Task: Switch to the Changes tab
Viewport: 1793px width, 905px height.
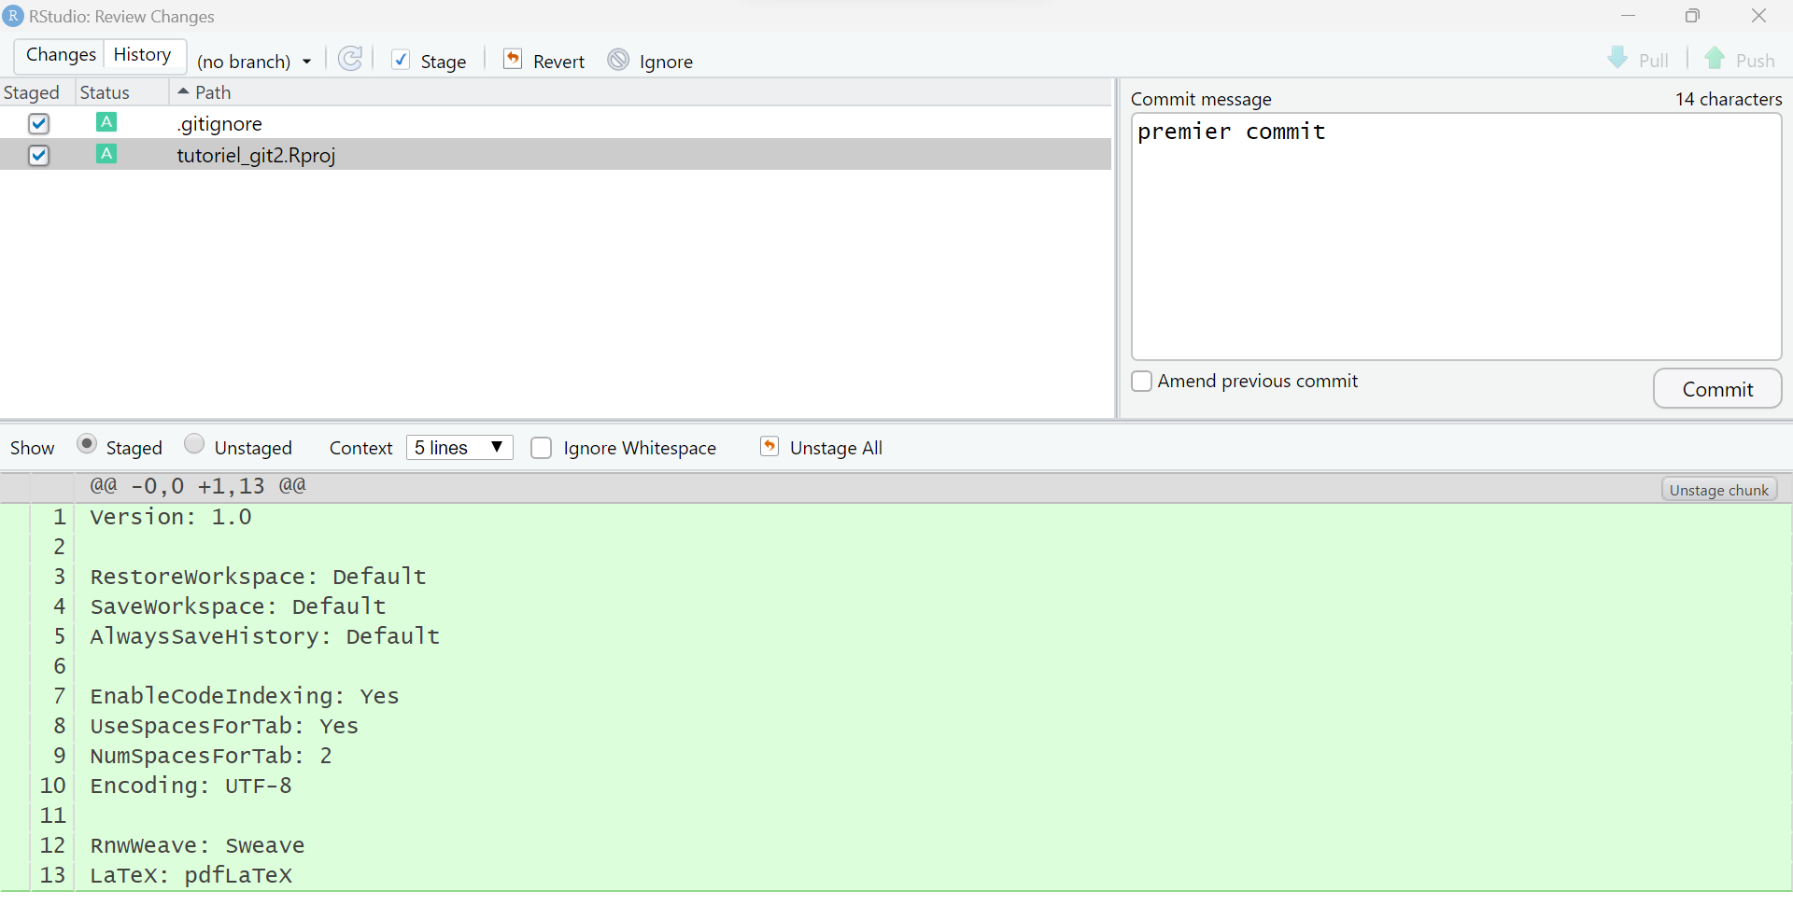Action: [x=61, y=55]
